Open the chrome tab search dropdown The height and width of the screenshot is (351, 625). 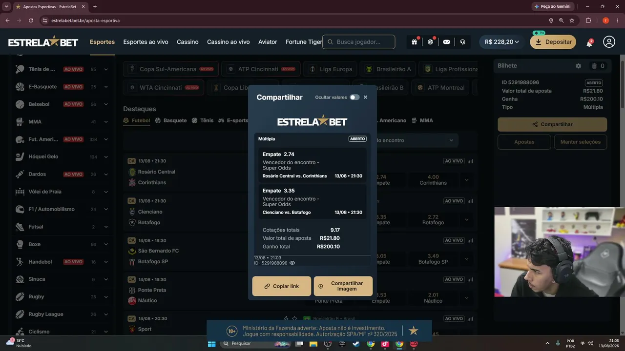click(7, 7)
